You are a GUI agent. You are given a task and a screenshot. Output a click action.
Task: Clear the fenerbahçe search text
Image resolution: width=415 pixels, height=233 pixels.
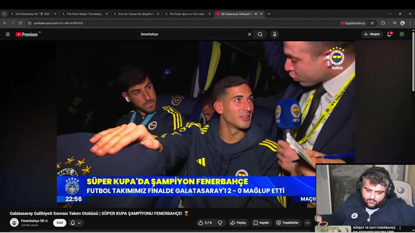pos(250,34)
